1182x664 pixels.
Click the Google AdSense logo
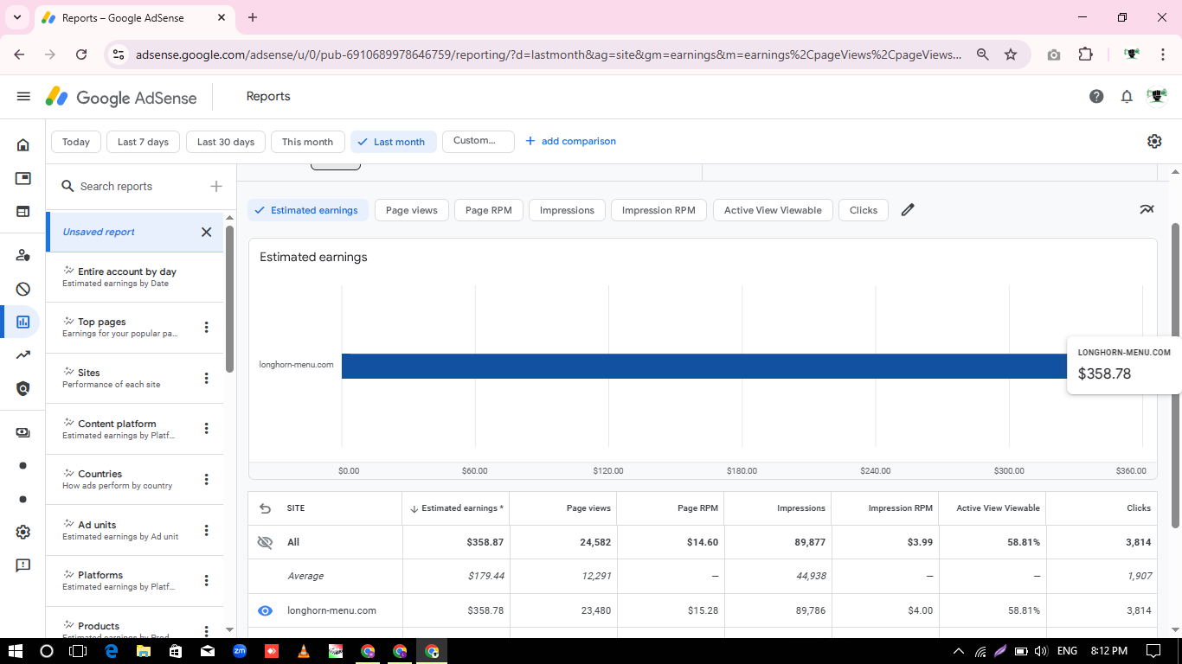click(x=121, y=97)
